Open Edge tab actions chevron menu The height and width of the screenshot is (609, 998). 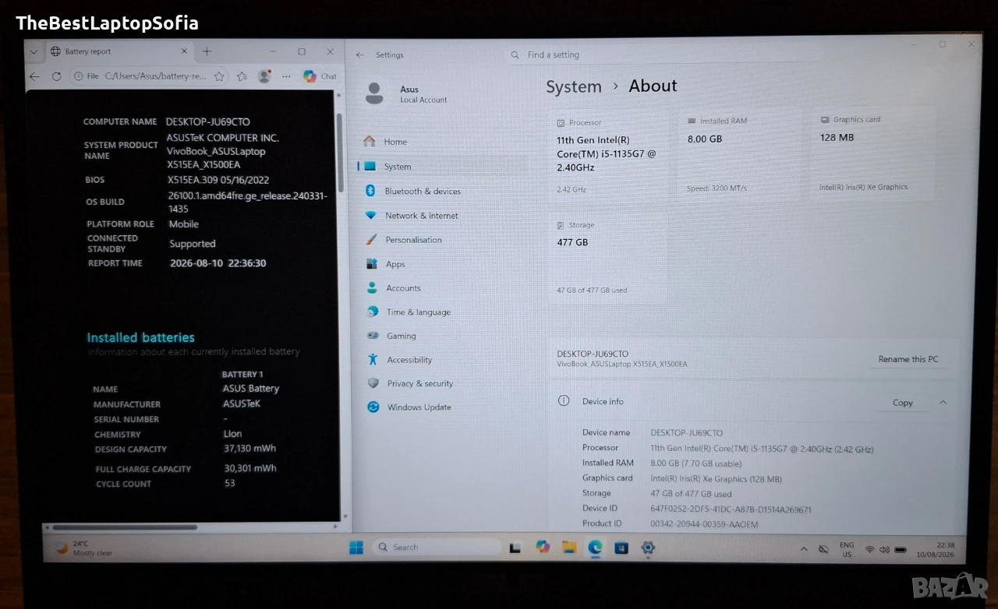click(x=34, y=51)
